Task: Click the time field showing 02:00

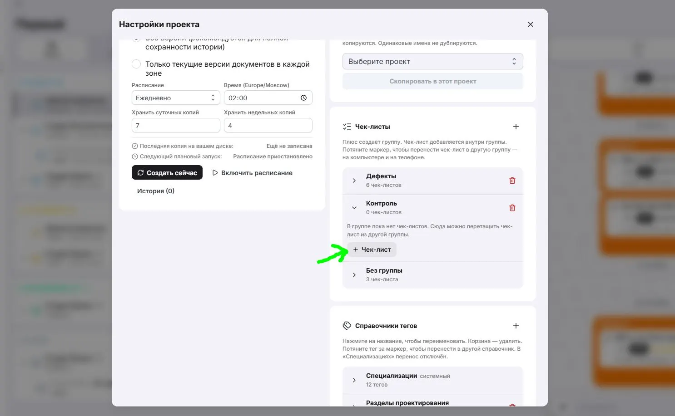Action: 268,98
